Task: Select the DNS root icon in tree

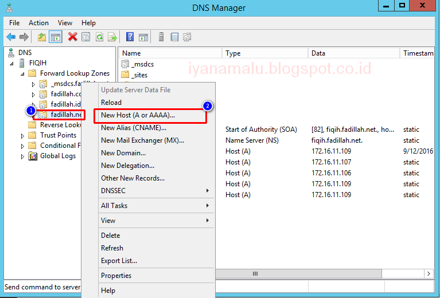Action: pyautogui.click(x=11, y=52)
